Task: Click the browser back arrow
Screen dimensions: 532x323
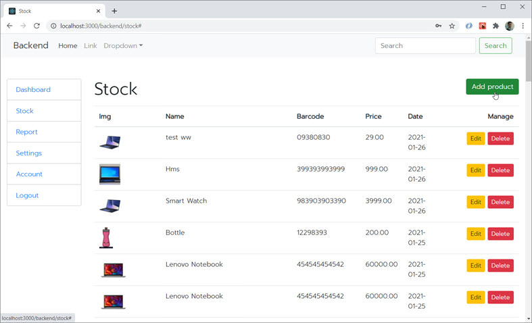Action: [x=9, y=26]
